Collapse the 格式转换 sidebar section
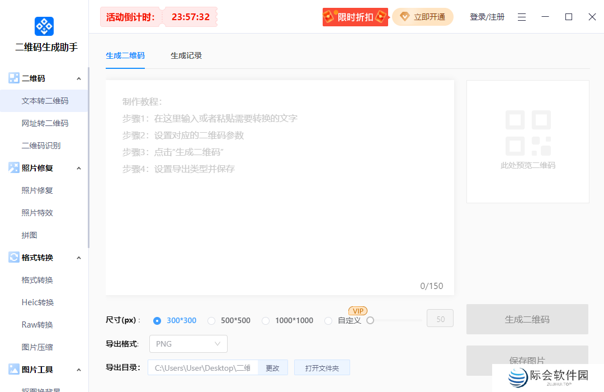The image size is (604, 392). point(79,257)
